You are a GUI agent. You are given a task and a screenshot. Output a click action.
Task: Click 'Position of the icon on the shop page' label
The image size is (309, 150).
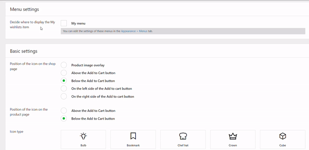(33, 66)
